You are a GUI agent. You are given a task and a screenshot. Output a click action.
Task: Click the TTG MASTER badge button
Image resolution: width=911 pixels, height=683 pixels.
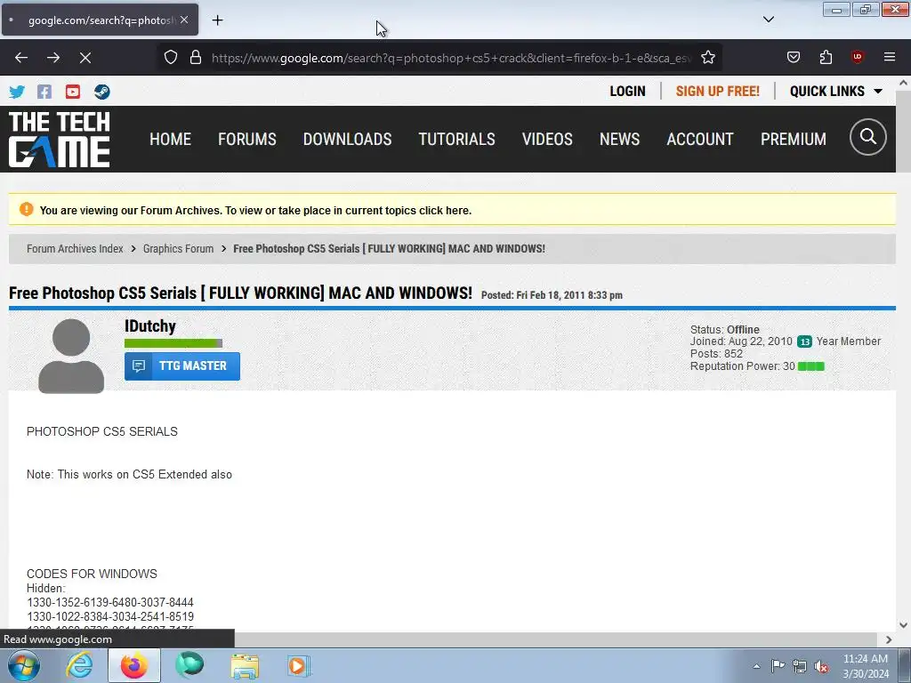tap(181, 366)
